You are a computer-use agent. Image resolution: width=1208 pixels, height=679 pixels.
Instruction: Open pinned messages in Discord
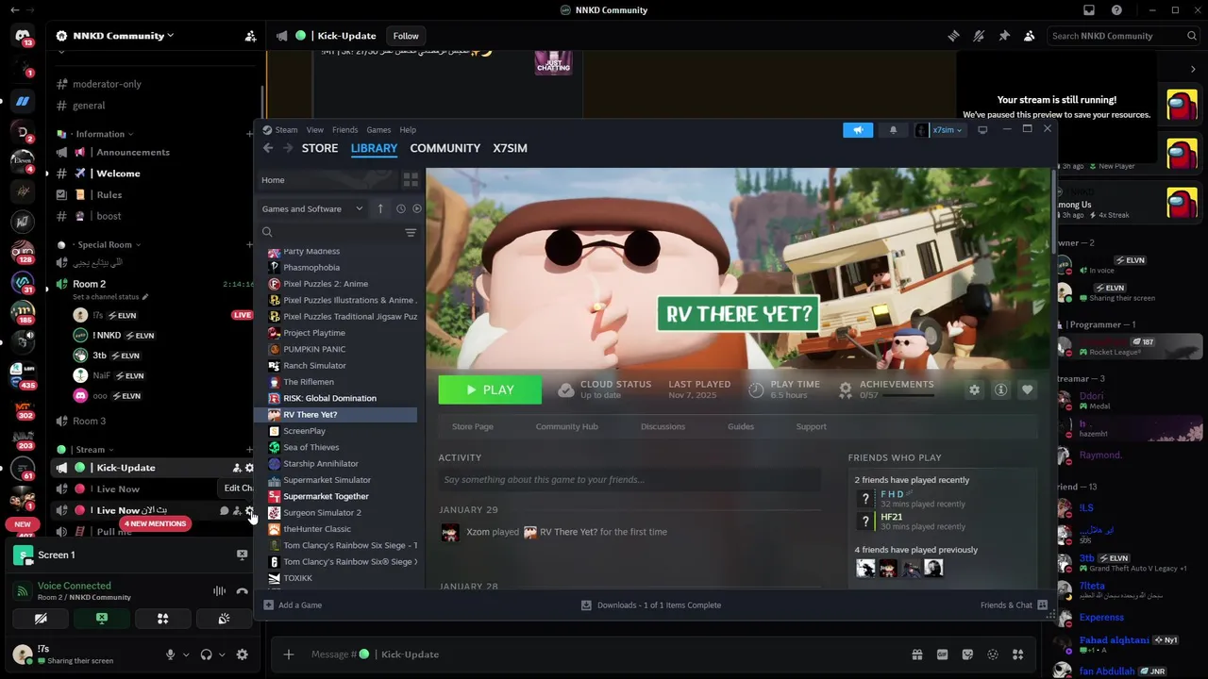(1004, 36)
